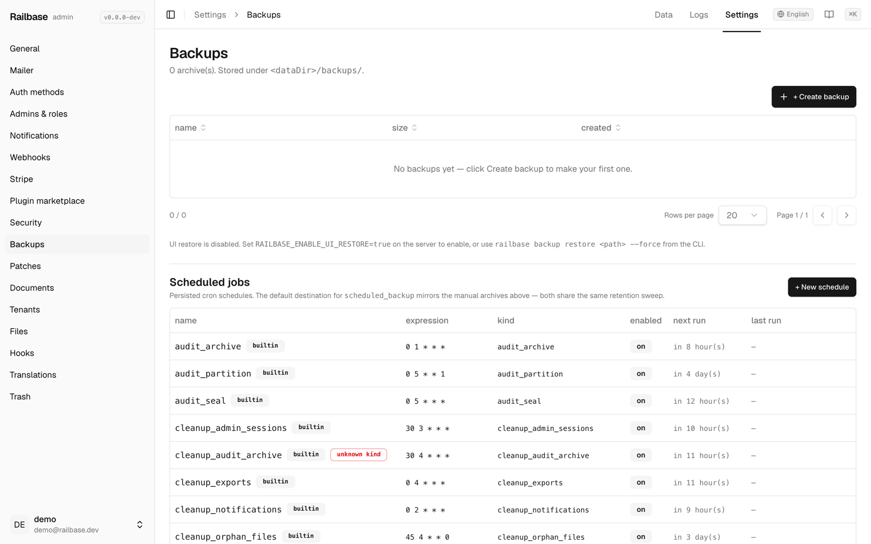Open Files section
Viewport: 871px width, 544px height.
coord(77,331)
